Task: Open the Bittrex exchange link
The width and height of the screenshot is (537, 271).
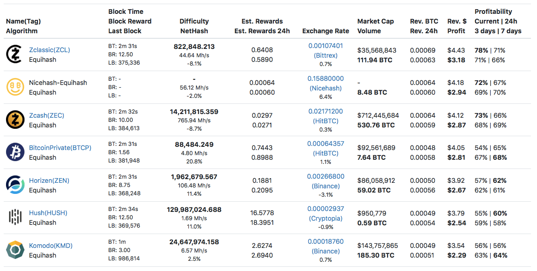Action: [326, 55]
